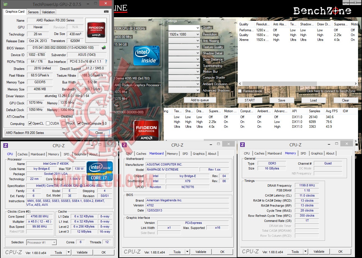Click the Intel inside logo in the benchmark
Viewport: 362px width, 258px height.
coord(147,56)
